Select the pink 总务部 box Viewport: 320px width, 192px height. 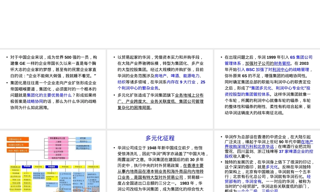(x=58, y=155)
